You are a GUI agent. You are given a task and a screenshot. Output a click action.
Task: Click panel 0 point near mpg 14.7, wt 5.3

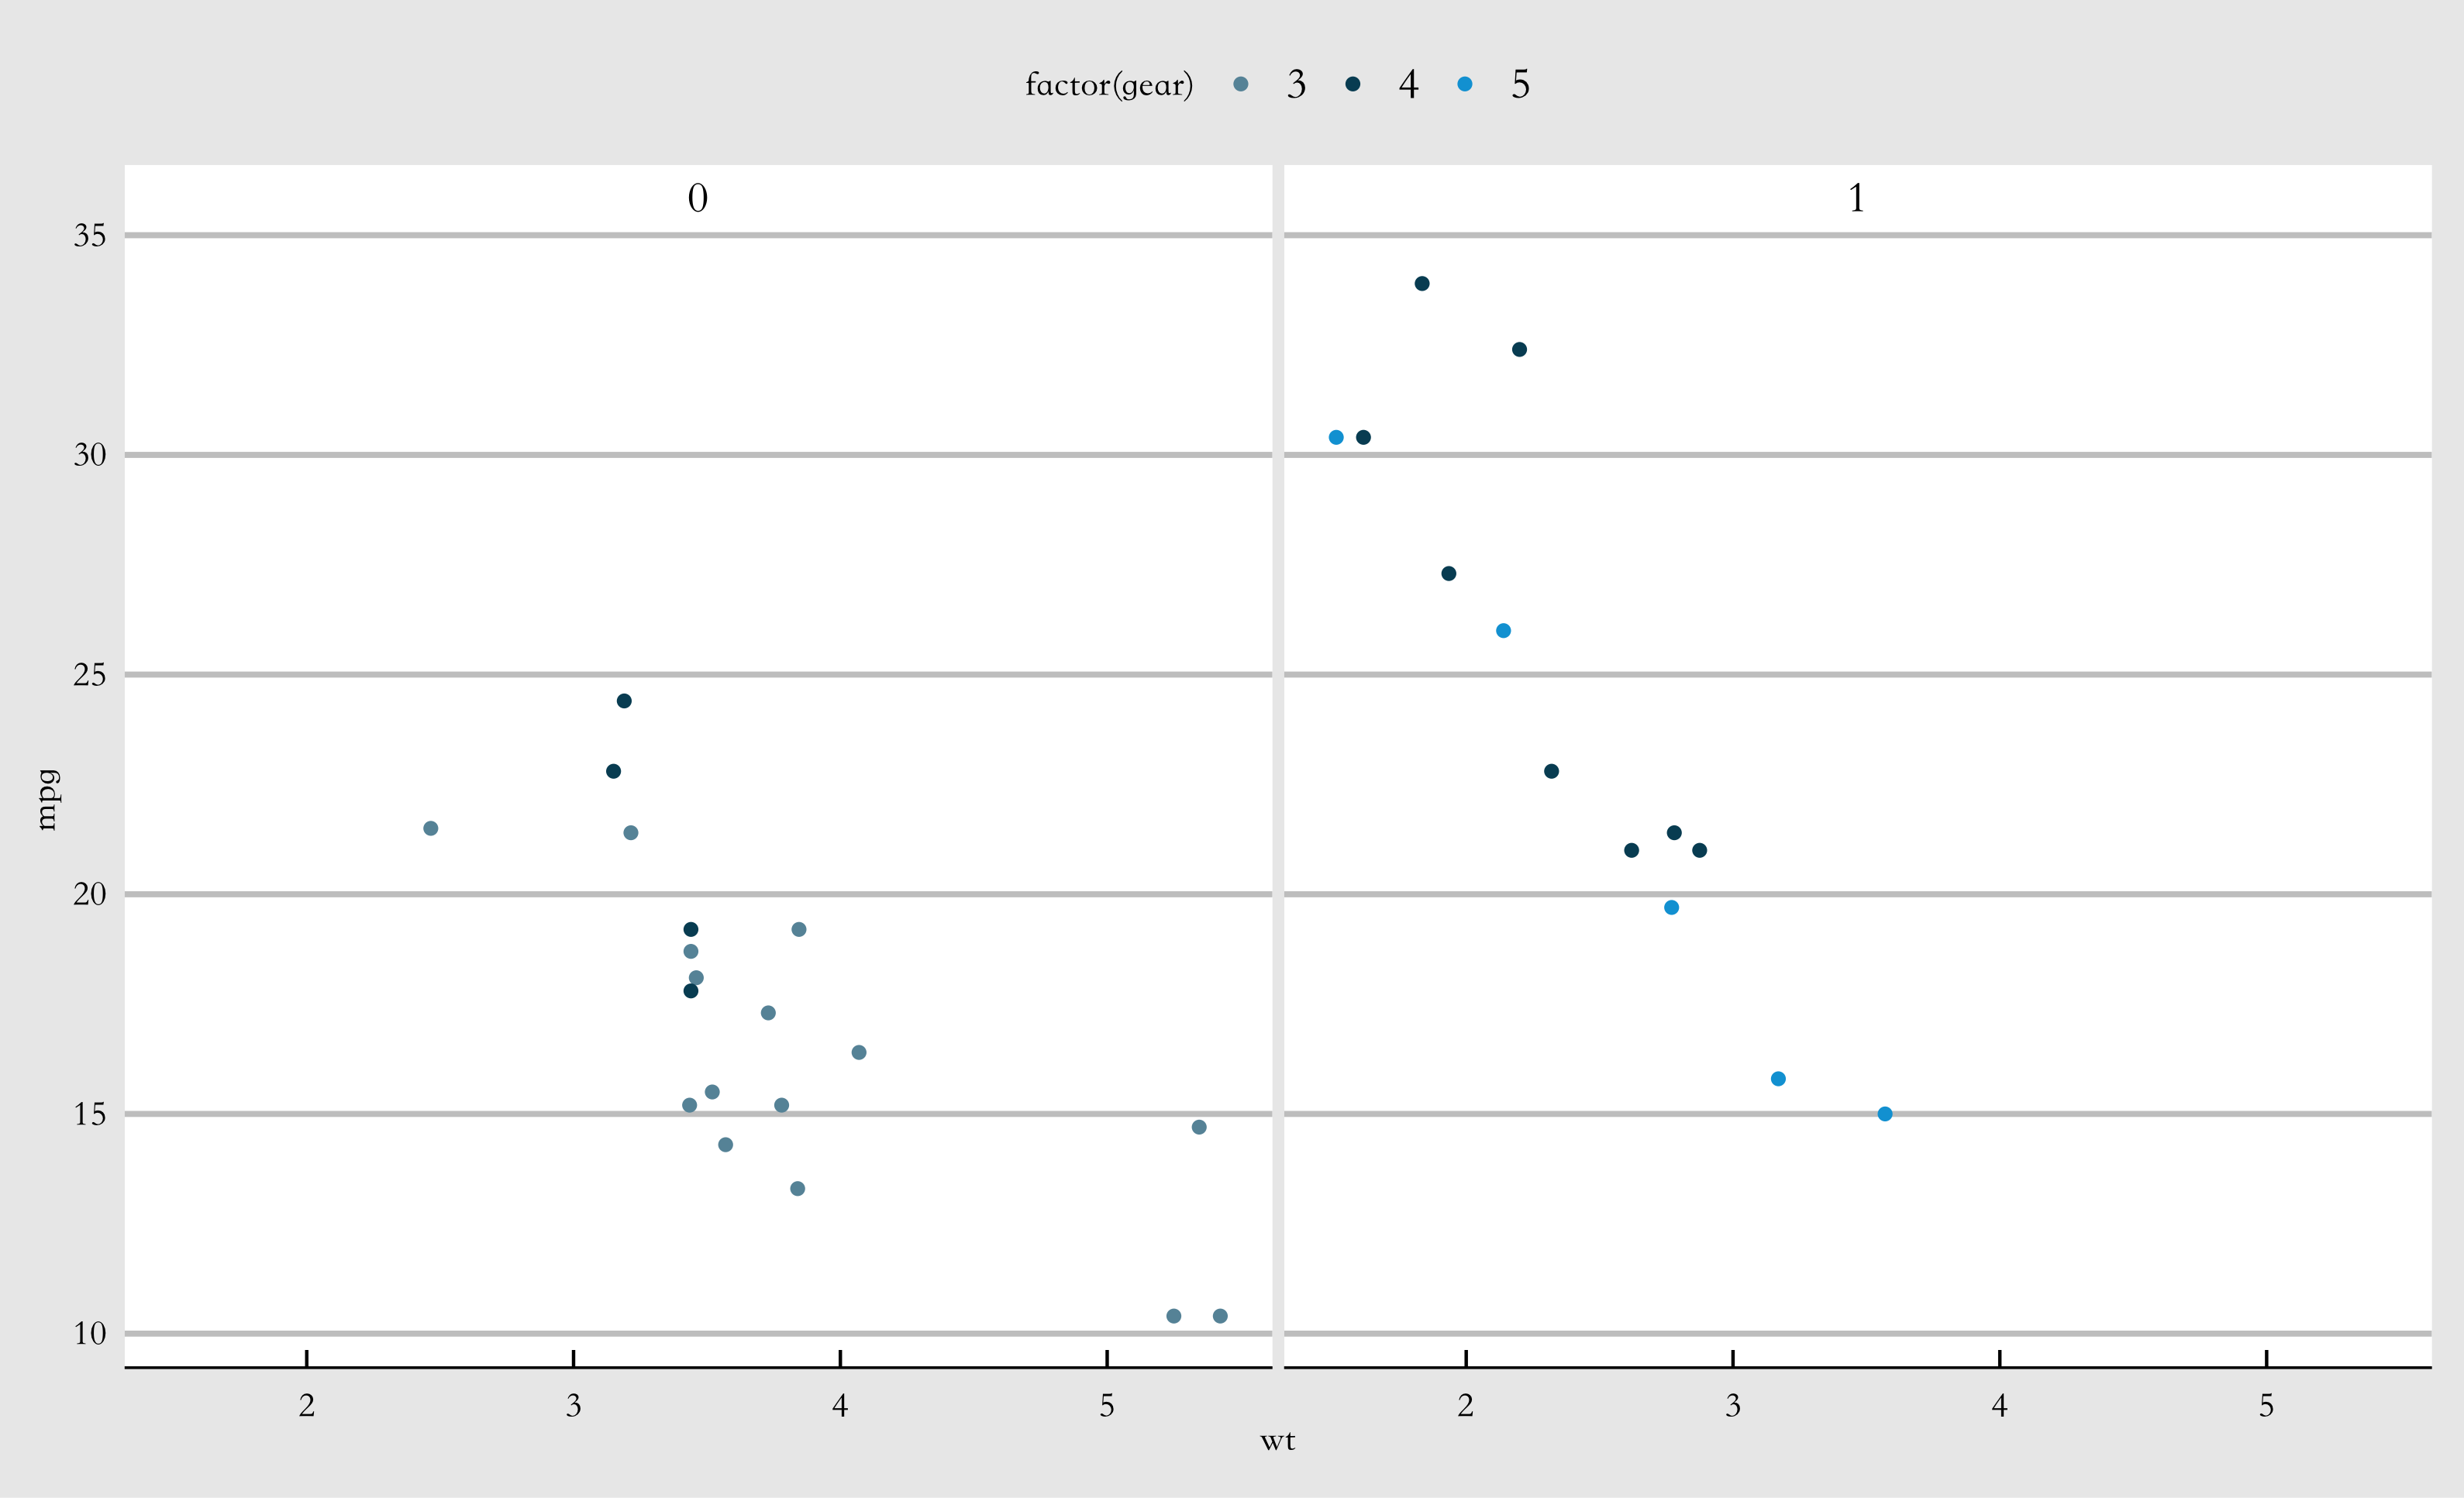1200,1128
